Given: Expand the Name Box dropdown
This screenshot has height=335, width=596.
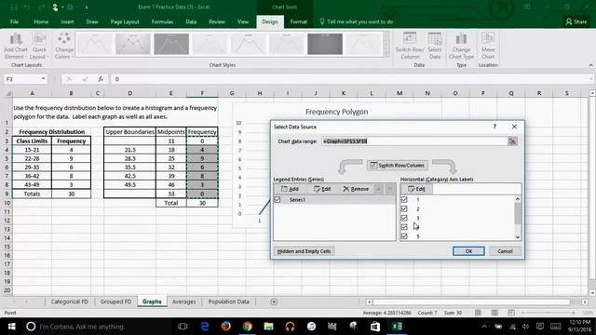Looking at the screenshot, I should tap(43, 79).
